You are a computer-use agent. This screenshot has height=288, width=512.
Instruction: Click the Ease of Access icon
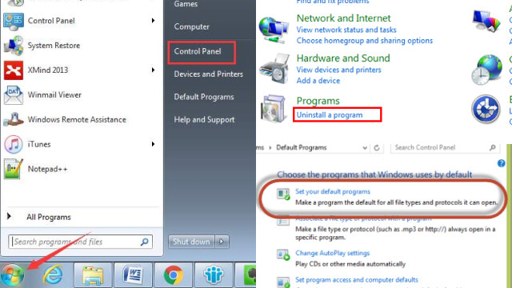486,109
